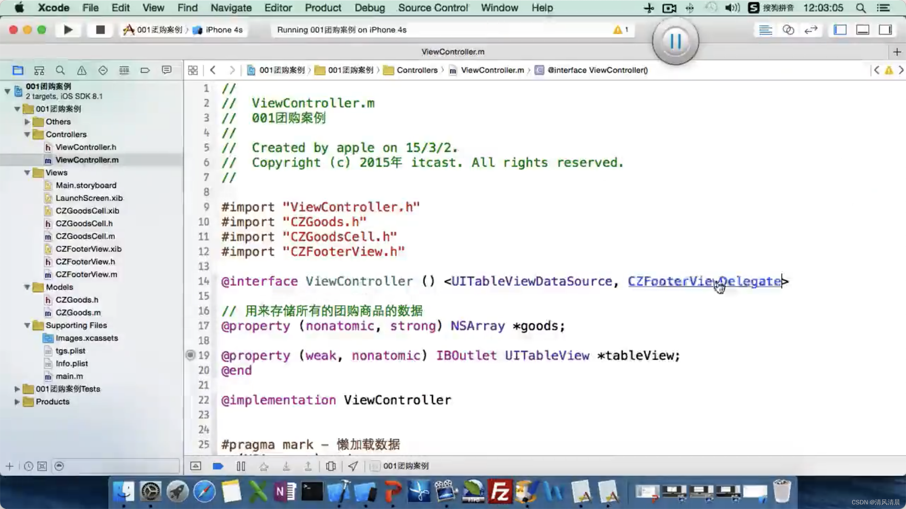
Task: Click the CZFooterViewDelegate protocol link
Action: coord(705,281)
